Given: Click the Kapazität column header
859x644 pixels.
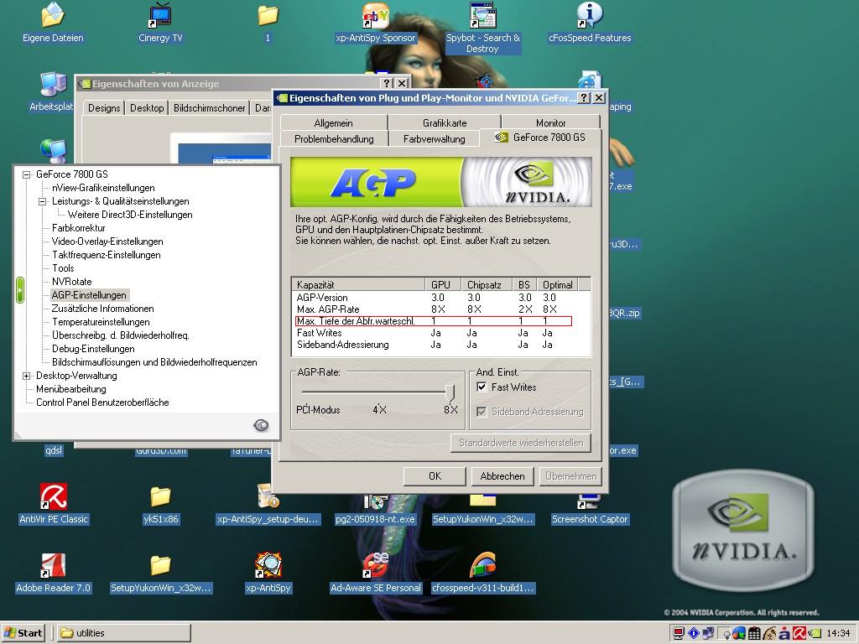Looking at the screenshot, I should tap(358, 285).
